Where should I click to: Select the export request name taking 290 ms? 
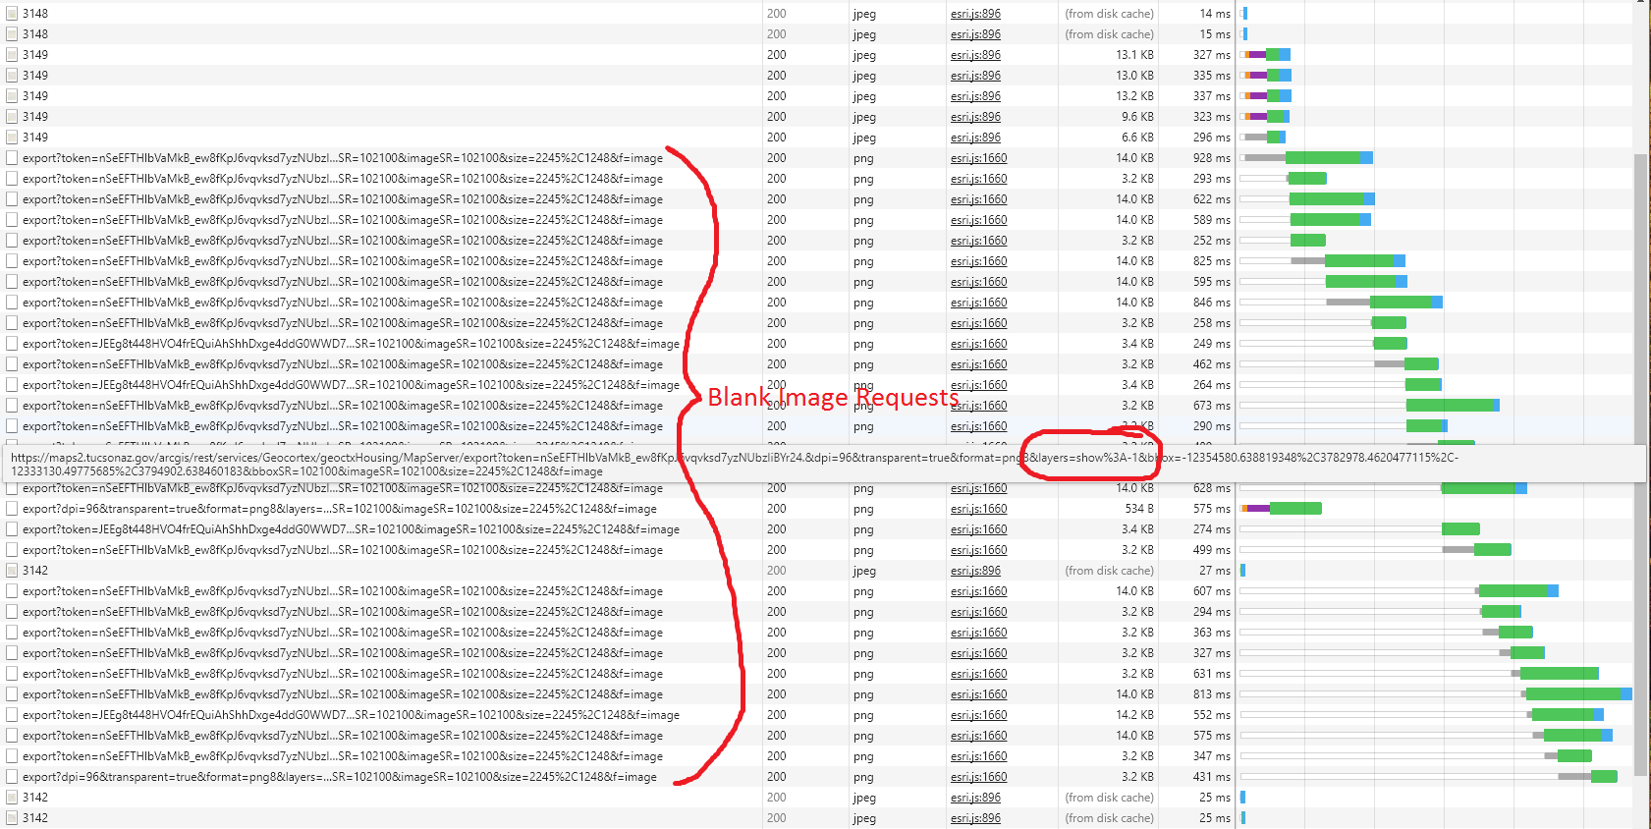coord(343,426)
